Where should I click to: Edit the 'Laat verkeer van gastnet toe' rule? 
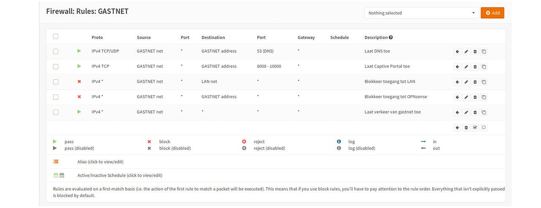[x=466, y=112]
